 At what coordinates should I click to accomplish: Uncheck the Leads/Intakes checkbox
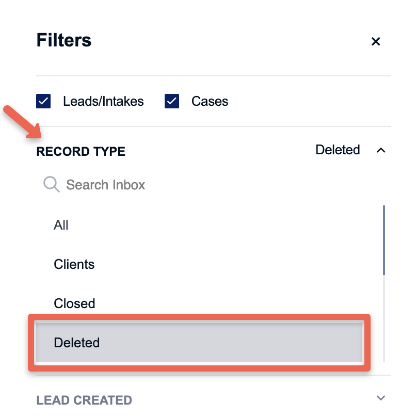(43, 101)
